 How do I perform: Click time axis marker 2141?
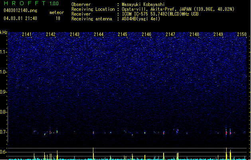click(x=27, y=34)
